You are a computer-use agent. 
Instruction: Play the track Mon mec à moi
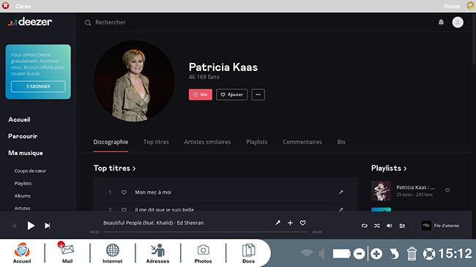[x=153, y=192]
